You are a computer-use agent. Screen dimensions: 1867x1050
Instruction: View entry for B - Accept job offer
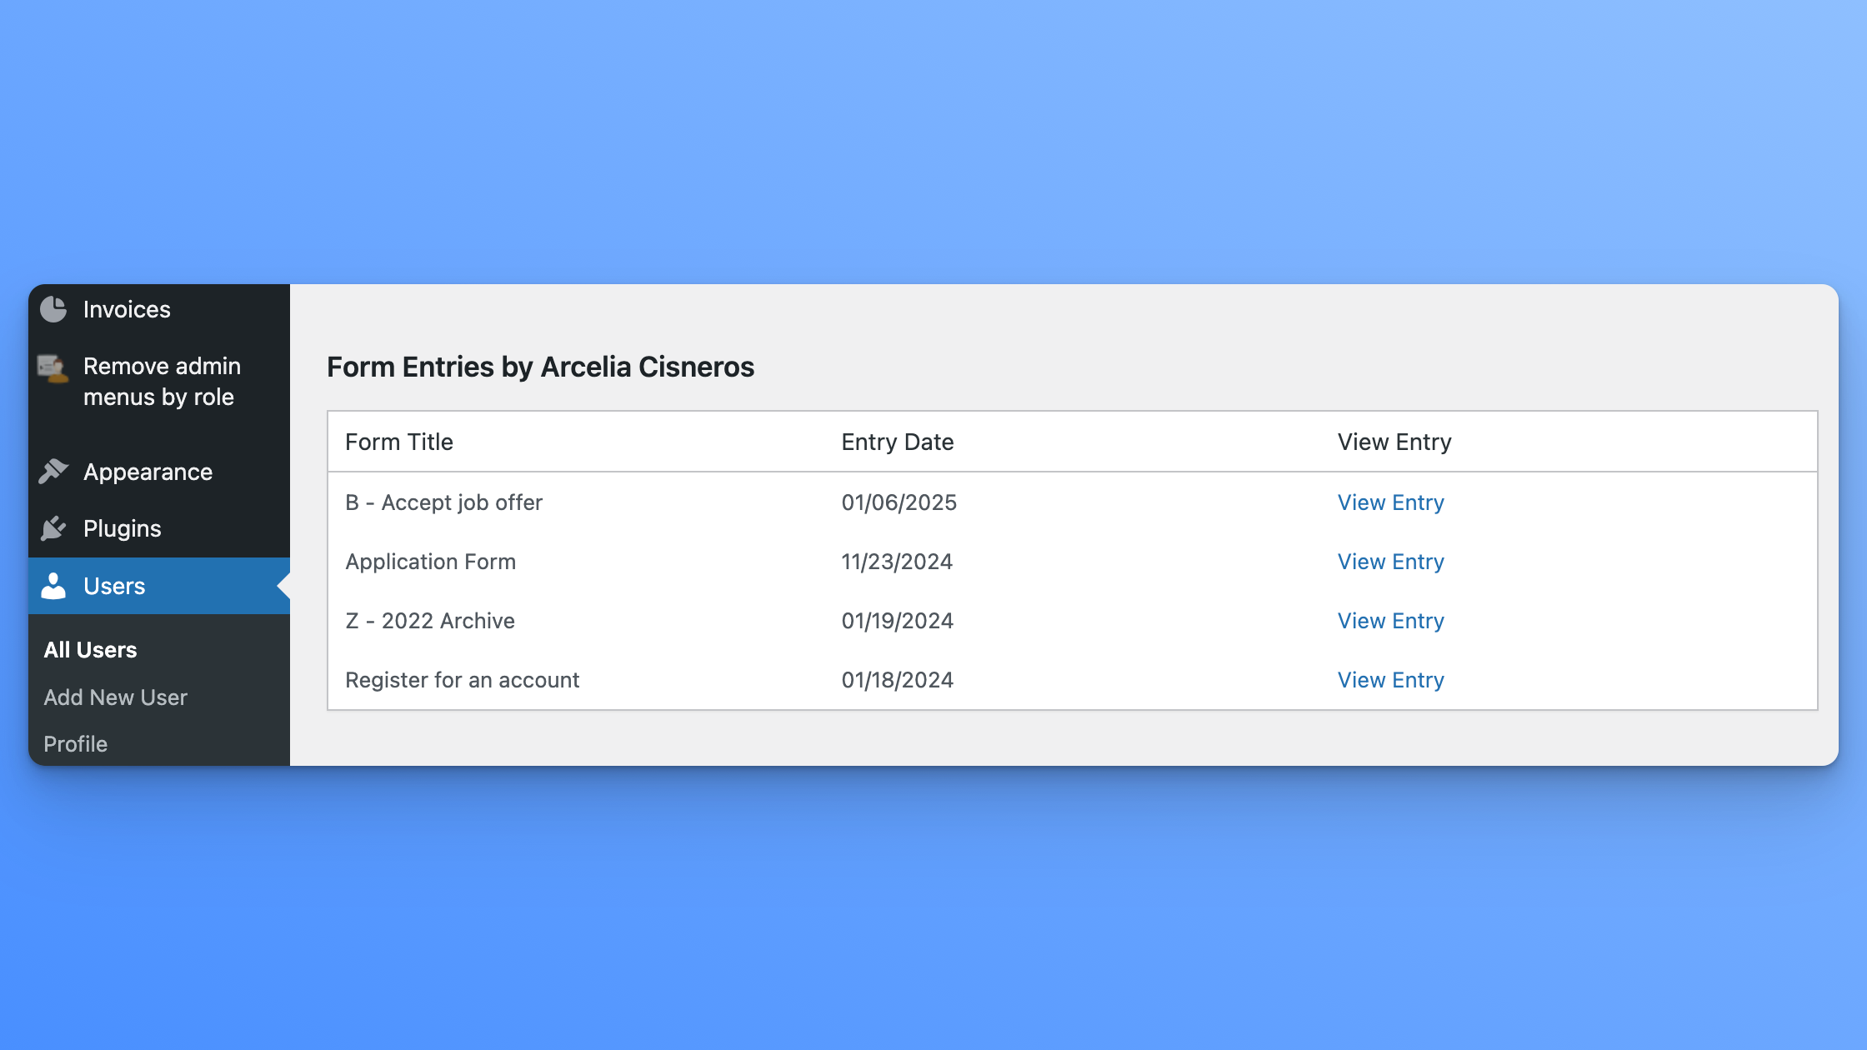[1390, 502]
